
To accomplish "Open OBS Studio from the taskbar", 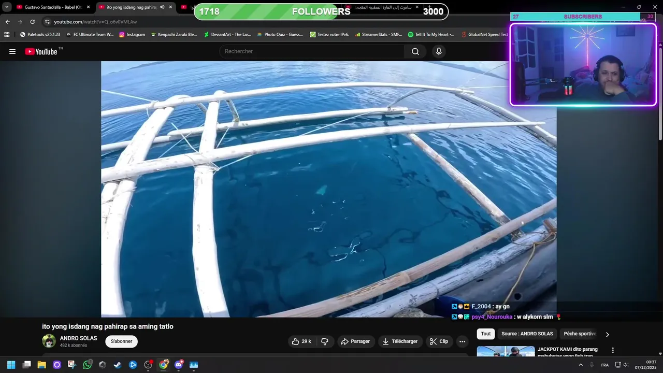I will 148,365.
